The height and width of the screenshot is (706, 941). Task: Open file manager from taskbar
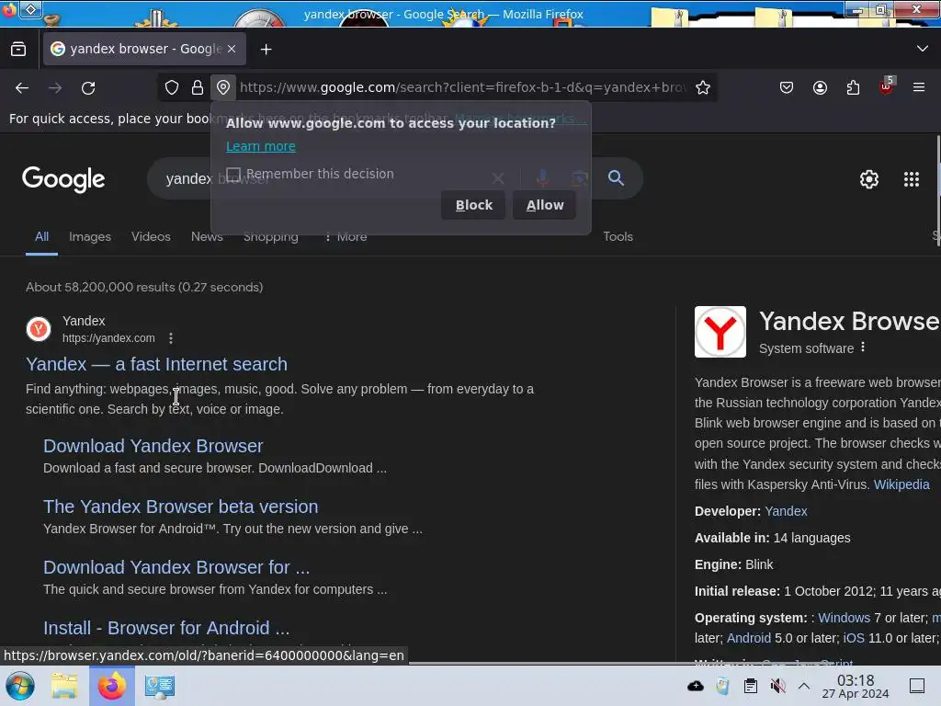[64, 686]
